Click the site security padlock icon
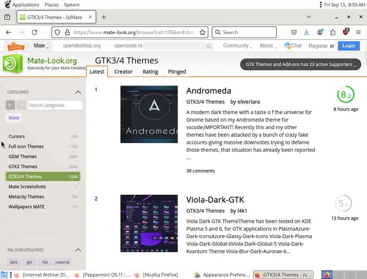Image resolution: width=367 pixels, height=279 pixels. coord(67,32)
